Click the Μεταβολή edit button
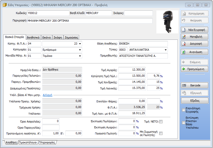The height and width of the screenshot is (148, 213). point(195,37)
